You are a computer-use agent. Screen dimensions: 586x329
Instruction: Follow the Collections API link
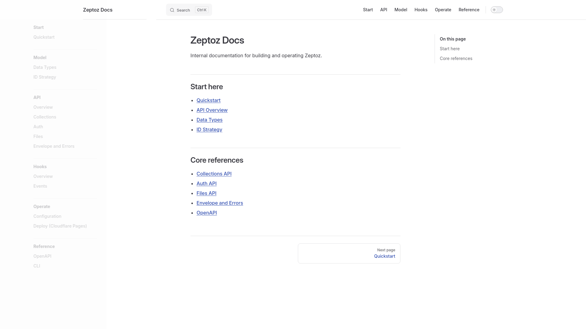coord(214,174)
